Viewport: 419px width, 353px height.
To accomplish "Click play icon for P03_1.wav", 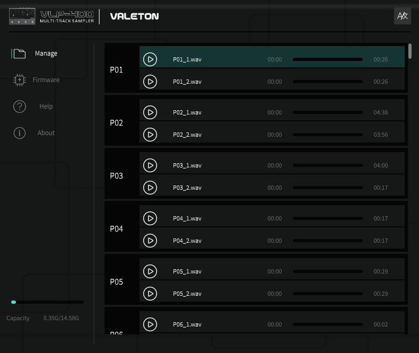I will (150, 165).
